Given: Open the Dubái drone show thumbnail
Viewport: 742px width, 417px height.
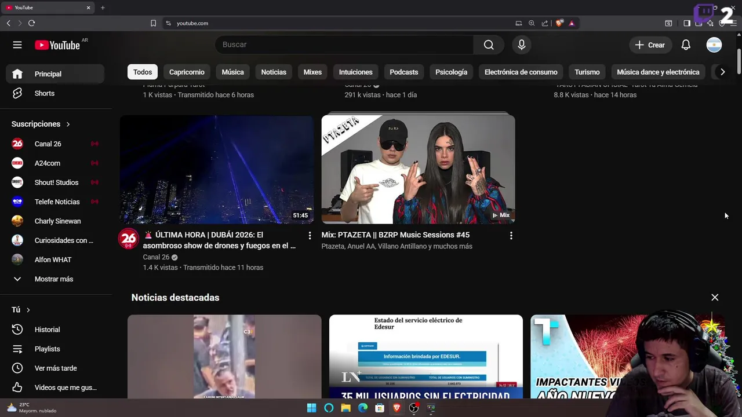Looking at the screenshot, I should (x=217, y=169).
